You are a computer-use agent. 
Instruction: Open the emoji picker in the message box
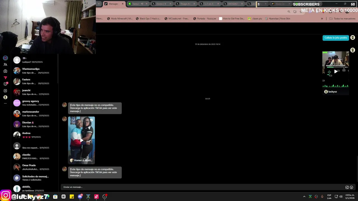pyautogui.click(x=352, y=187)
